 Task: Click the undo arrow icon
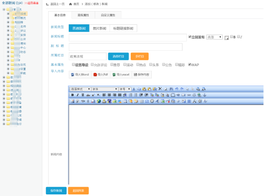177,89
